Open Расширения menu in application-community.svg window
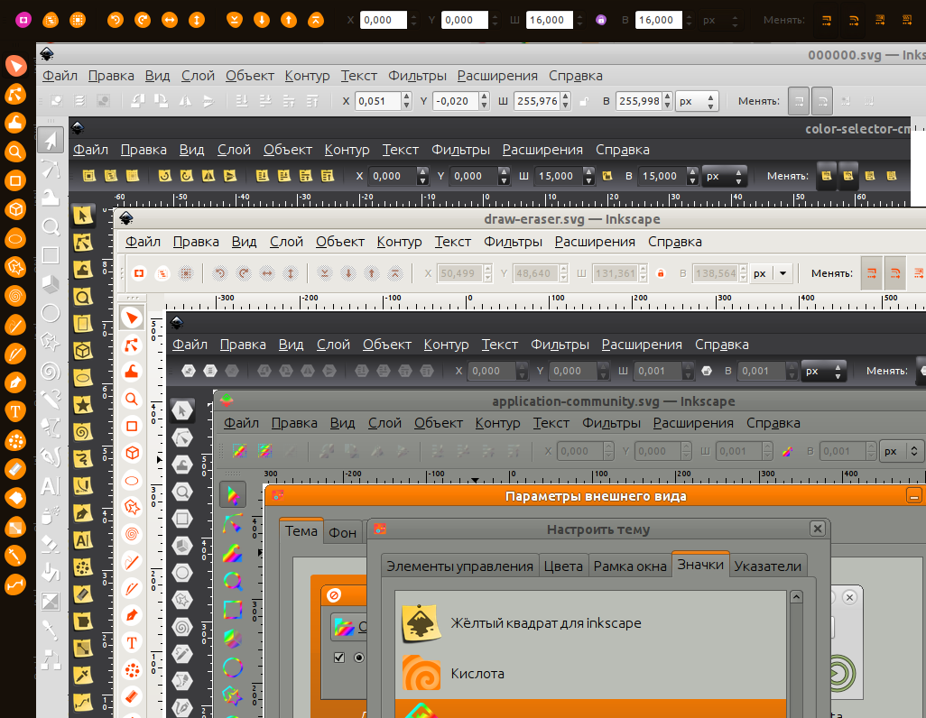Image resolution: width=926 pixels, height=718 pixels. [x=693, y=423]
